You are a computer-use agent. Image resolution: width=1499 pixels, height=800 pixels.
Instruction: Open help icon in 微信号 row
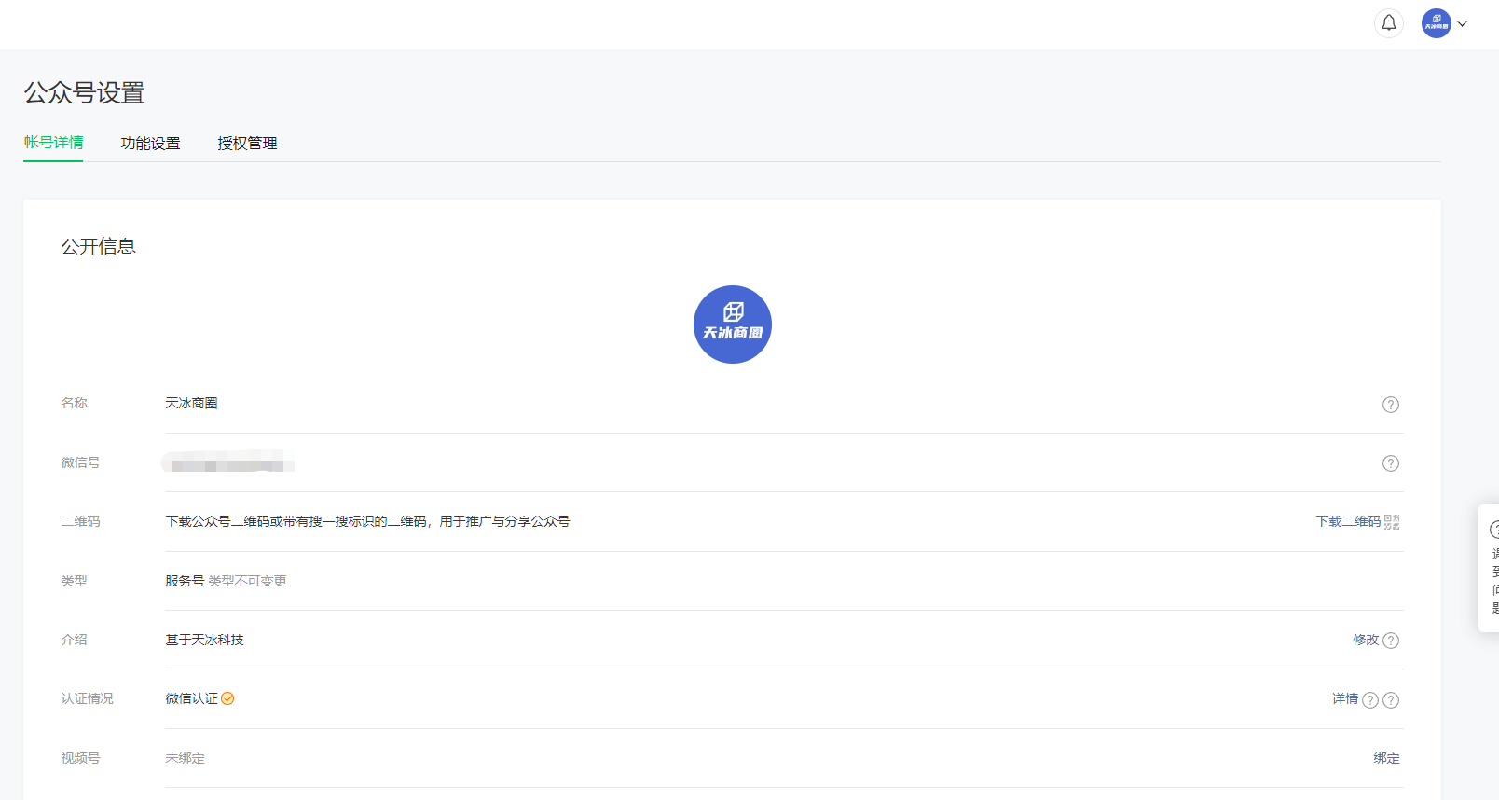pyautogui.click(x=1391, y=463)
